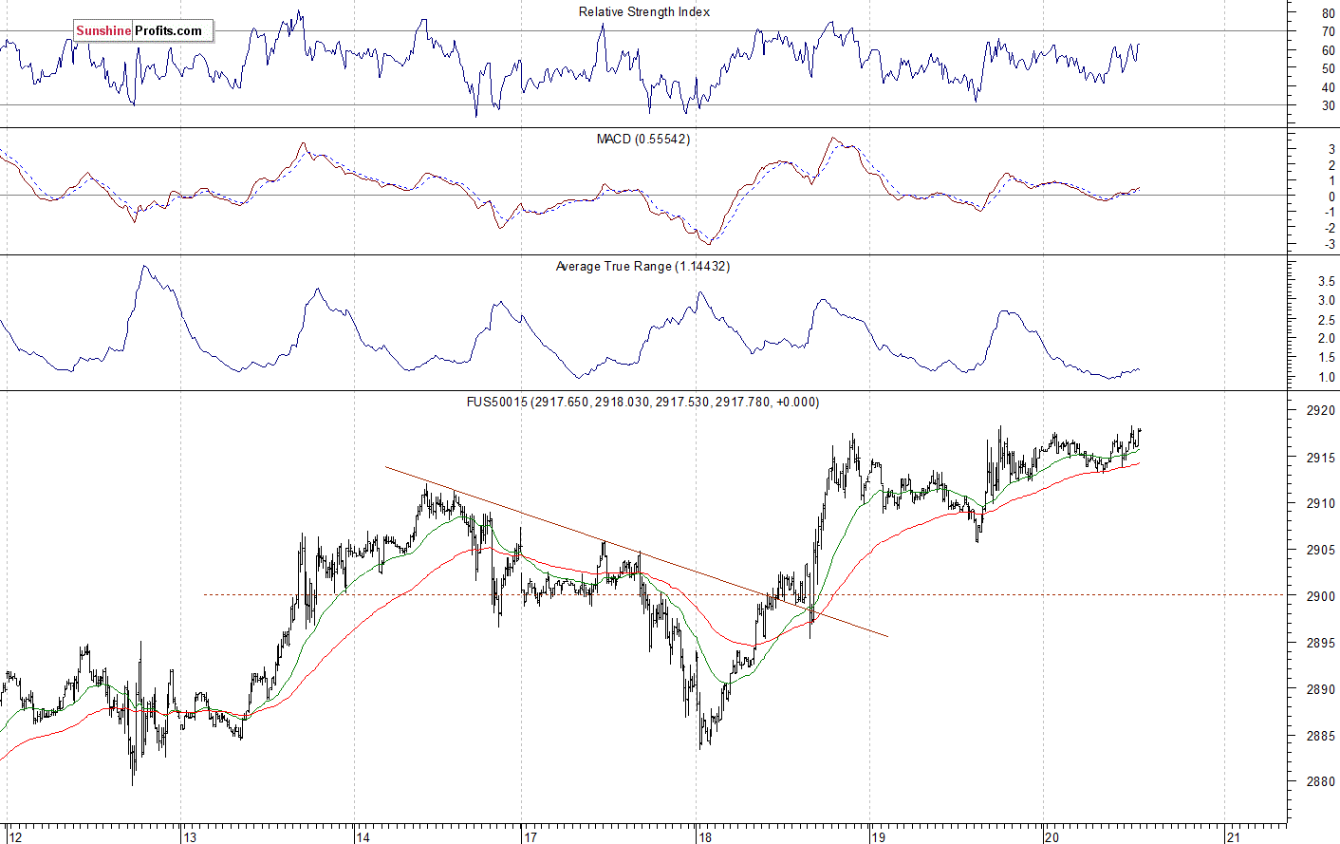This screenshot has width=1340, height=844.
Task: Click the RSI axis value 70
Action: (x=1328, y=31)
